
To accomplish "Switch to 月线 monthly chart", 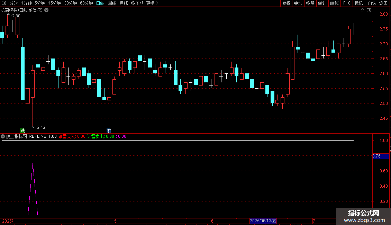I will (x=124, y=3).
